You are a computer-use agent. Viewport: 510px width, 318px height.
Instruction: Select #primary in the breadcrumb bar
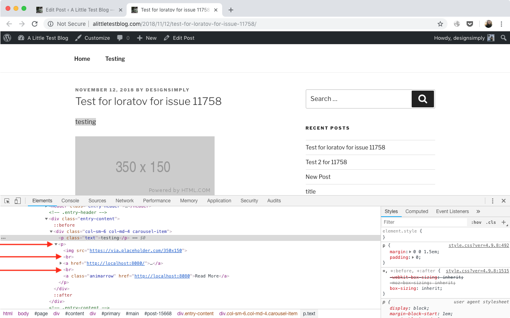pos(111,314)
